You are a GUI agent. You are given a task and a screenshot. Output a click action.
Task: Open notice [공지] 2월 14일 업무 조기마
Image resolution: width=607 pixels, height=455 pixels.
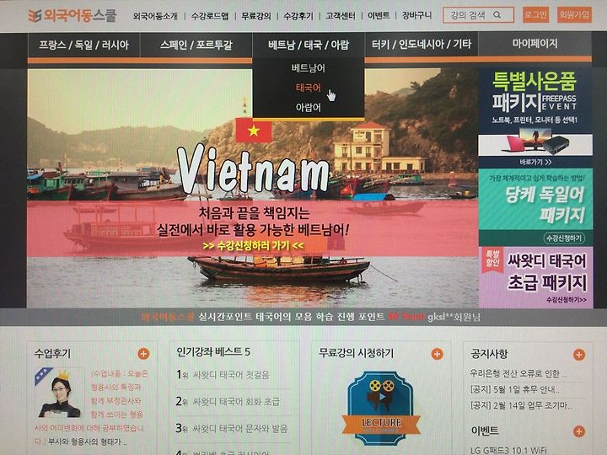click(521, 405)
